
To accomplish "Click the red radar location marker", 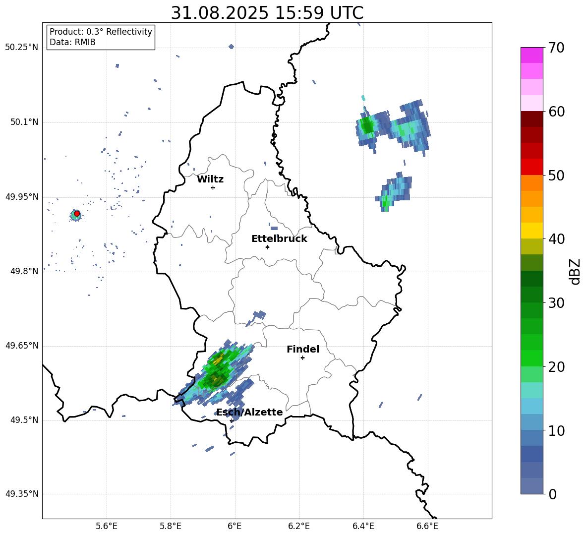I will click(77, 214).
